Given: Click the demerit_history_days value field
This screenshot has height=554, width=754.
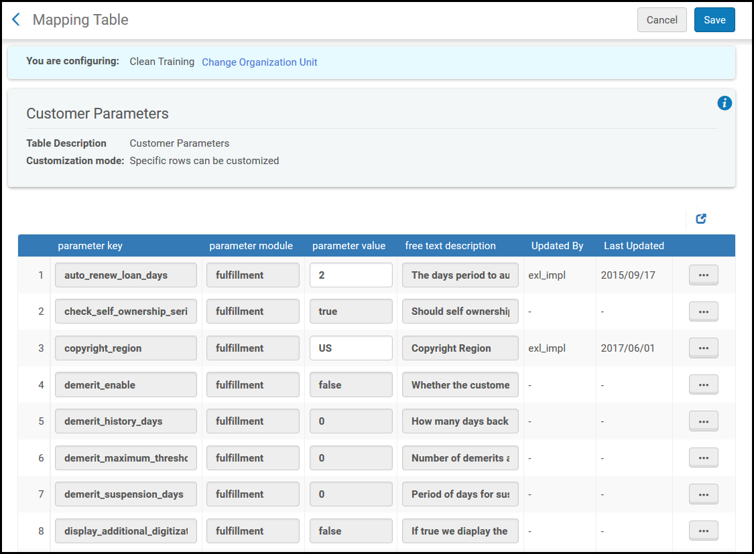Looking at the screenshot, I should 351,421.
